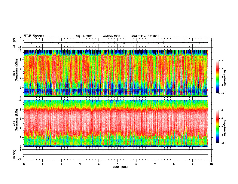238x184 pixels.
Task: Click the "-5" tick of ch.3(V) axis
Action: [x=20, y=159]
